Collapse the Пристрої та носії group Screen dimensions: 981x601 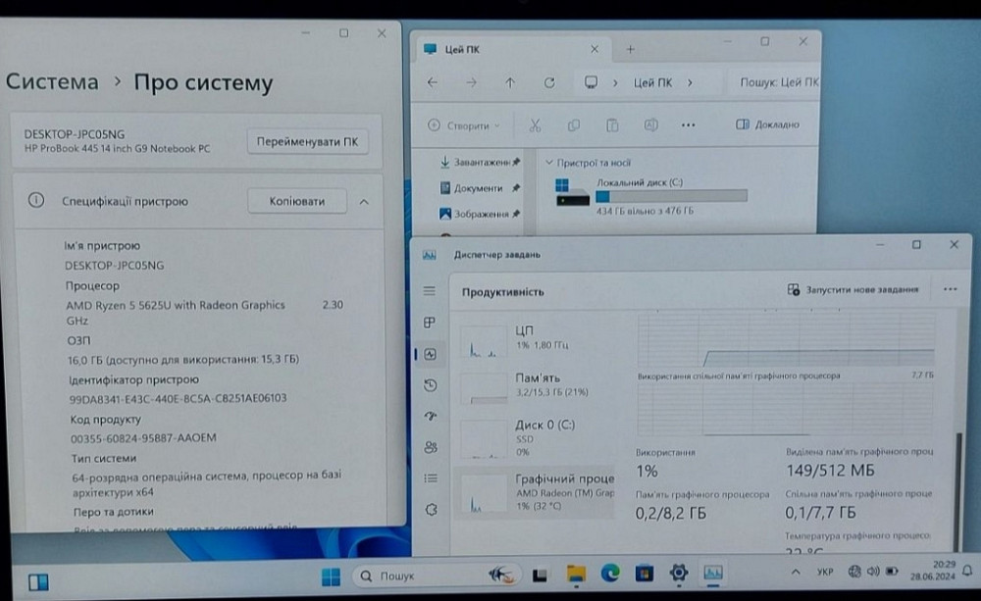[x=548, y=163]
